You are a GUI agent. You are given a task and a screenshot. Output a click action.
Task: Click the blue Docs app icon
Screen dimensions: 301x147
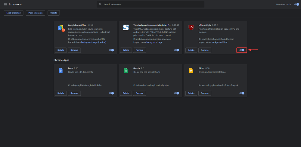[61, 70]
